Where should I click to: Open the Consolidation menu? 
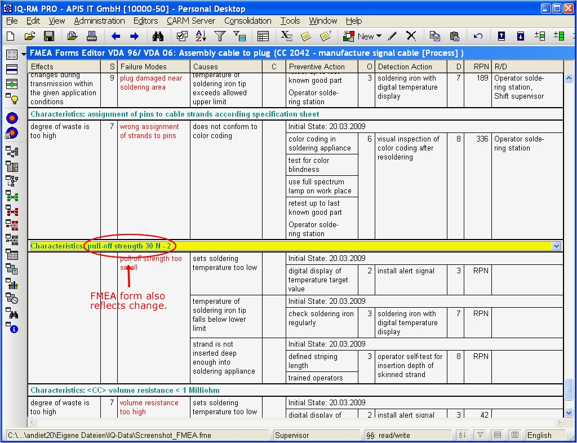[x=247, y=21]
